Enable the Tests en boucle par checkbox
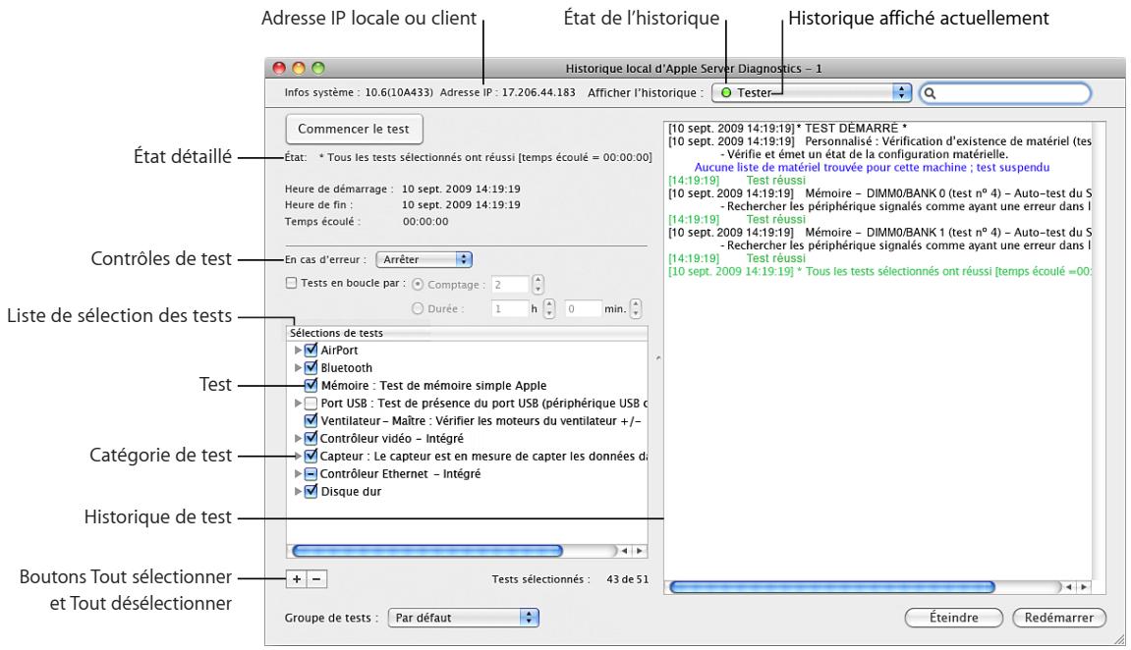Image resolution: width=1131 pixels, height=650 pixels. (292, 283)
